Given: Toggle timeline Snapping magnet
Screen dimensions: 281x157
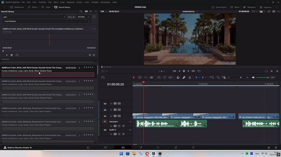Looking at the screenshot, I should [x=178, y=78].
